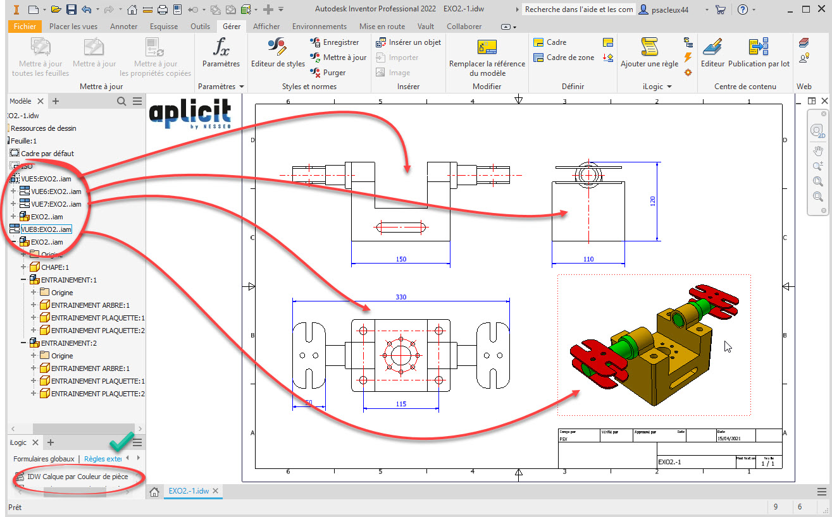Image resolution: width=832 pixels, height=517 pixels.
Task: Click the Save icon in quick access toolbar
Action: click(71, 9)
